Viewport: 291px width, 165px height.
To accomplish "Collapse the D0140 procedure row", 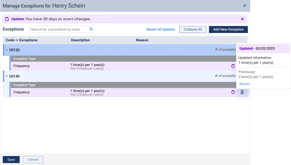I will [x=7, y=76].
